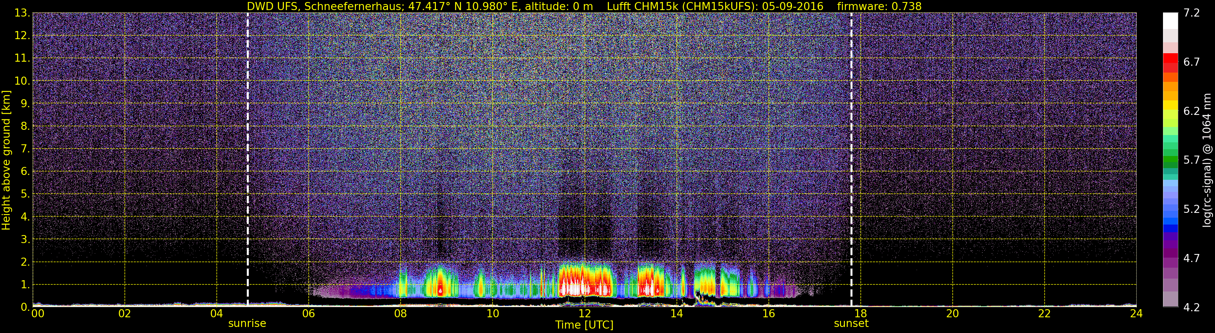The image size is (1215, 333).
Task: Click the height axis tick label '9.'
Action: pyautogui.click(x=25, y=104)
